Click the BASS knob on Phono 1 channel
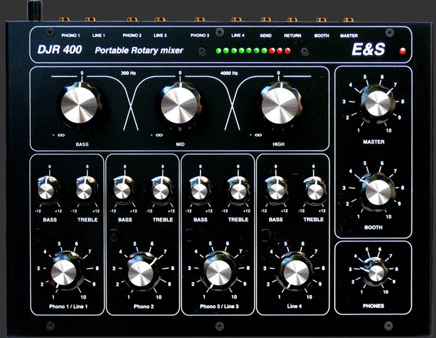The image size is (436, 338). pyautogui.click(x=47, y=190)
